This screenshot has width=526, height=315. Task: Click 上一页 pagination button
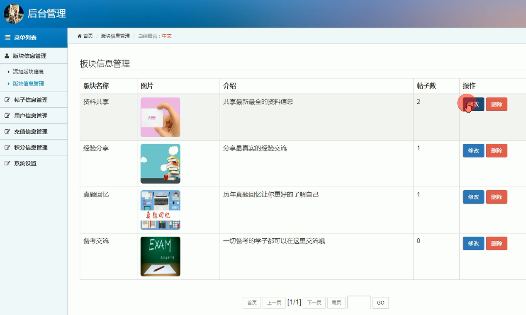(274, 303)
